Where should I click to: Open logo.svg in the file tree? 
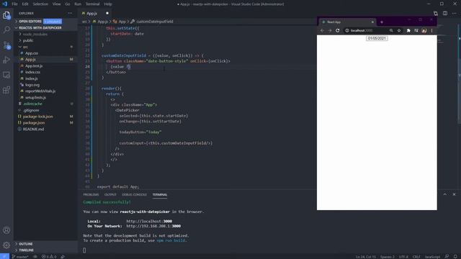click(x=32, y=85)
